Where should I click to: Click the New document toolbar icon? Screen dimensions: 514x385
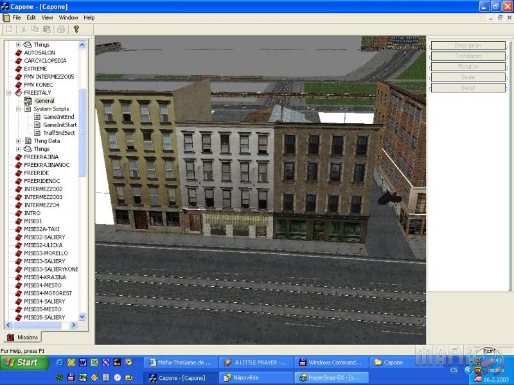[x=10, y=29]
